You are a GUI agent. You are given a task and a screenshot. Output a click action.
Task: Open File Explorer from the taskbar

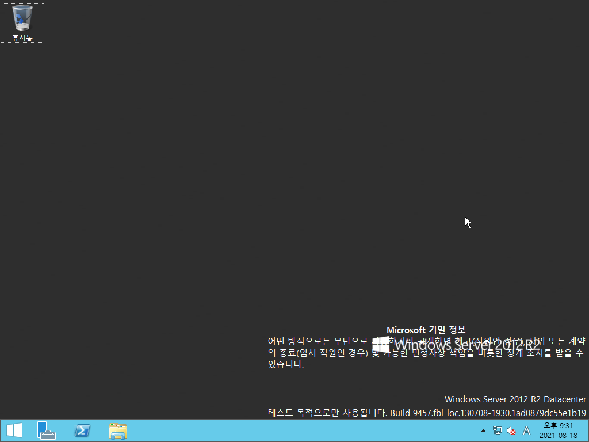118,430
